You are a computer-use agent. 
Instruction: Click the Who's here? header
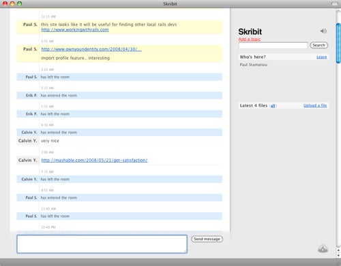tap(252, 57)
